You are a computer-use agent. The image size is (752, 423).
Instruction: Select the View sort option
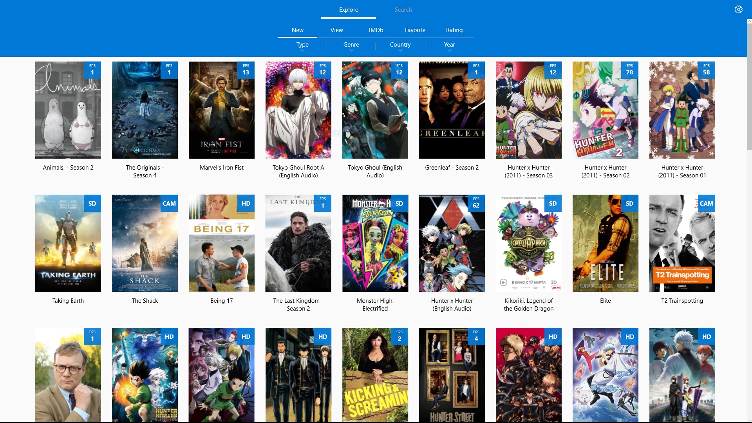click(x=336, y=30)
